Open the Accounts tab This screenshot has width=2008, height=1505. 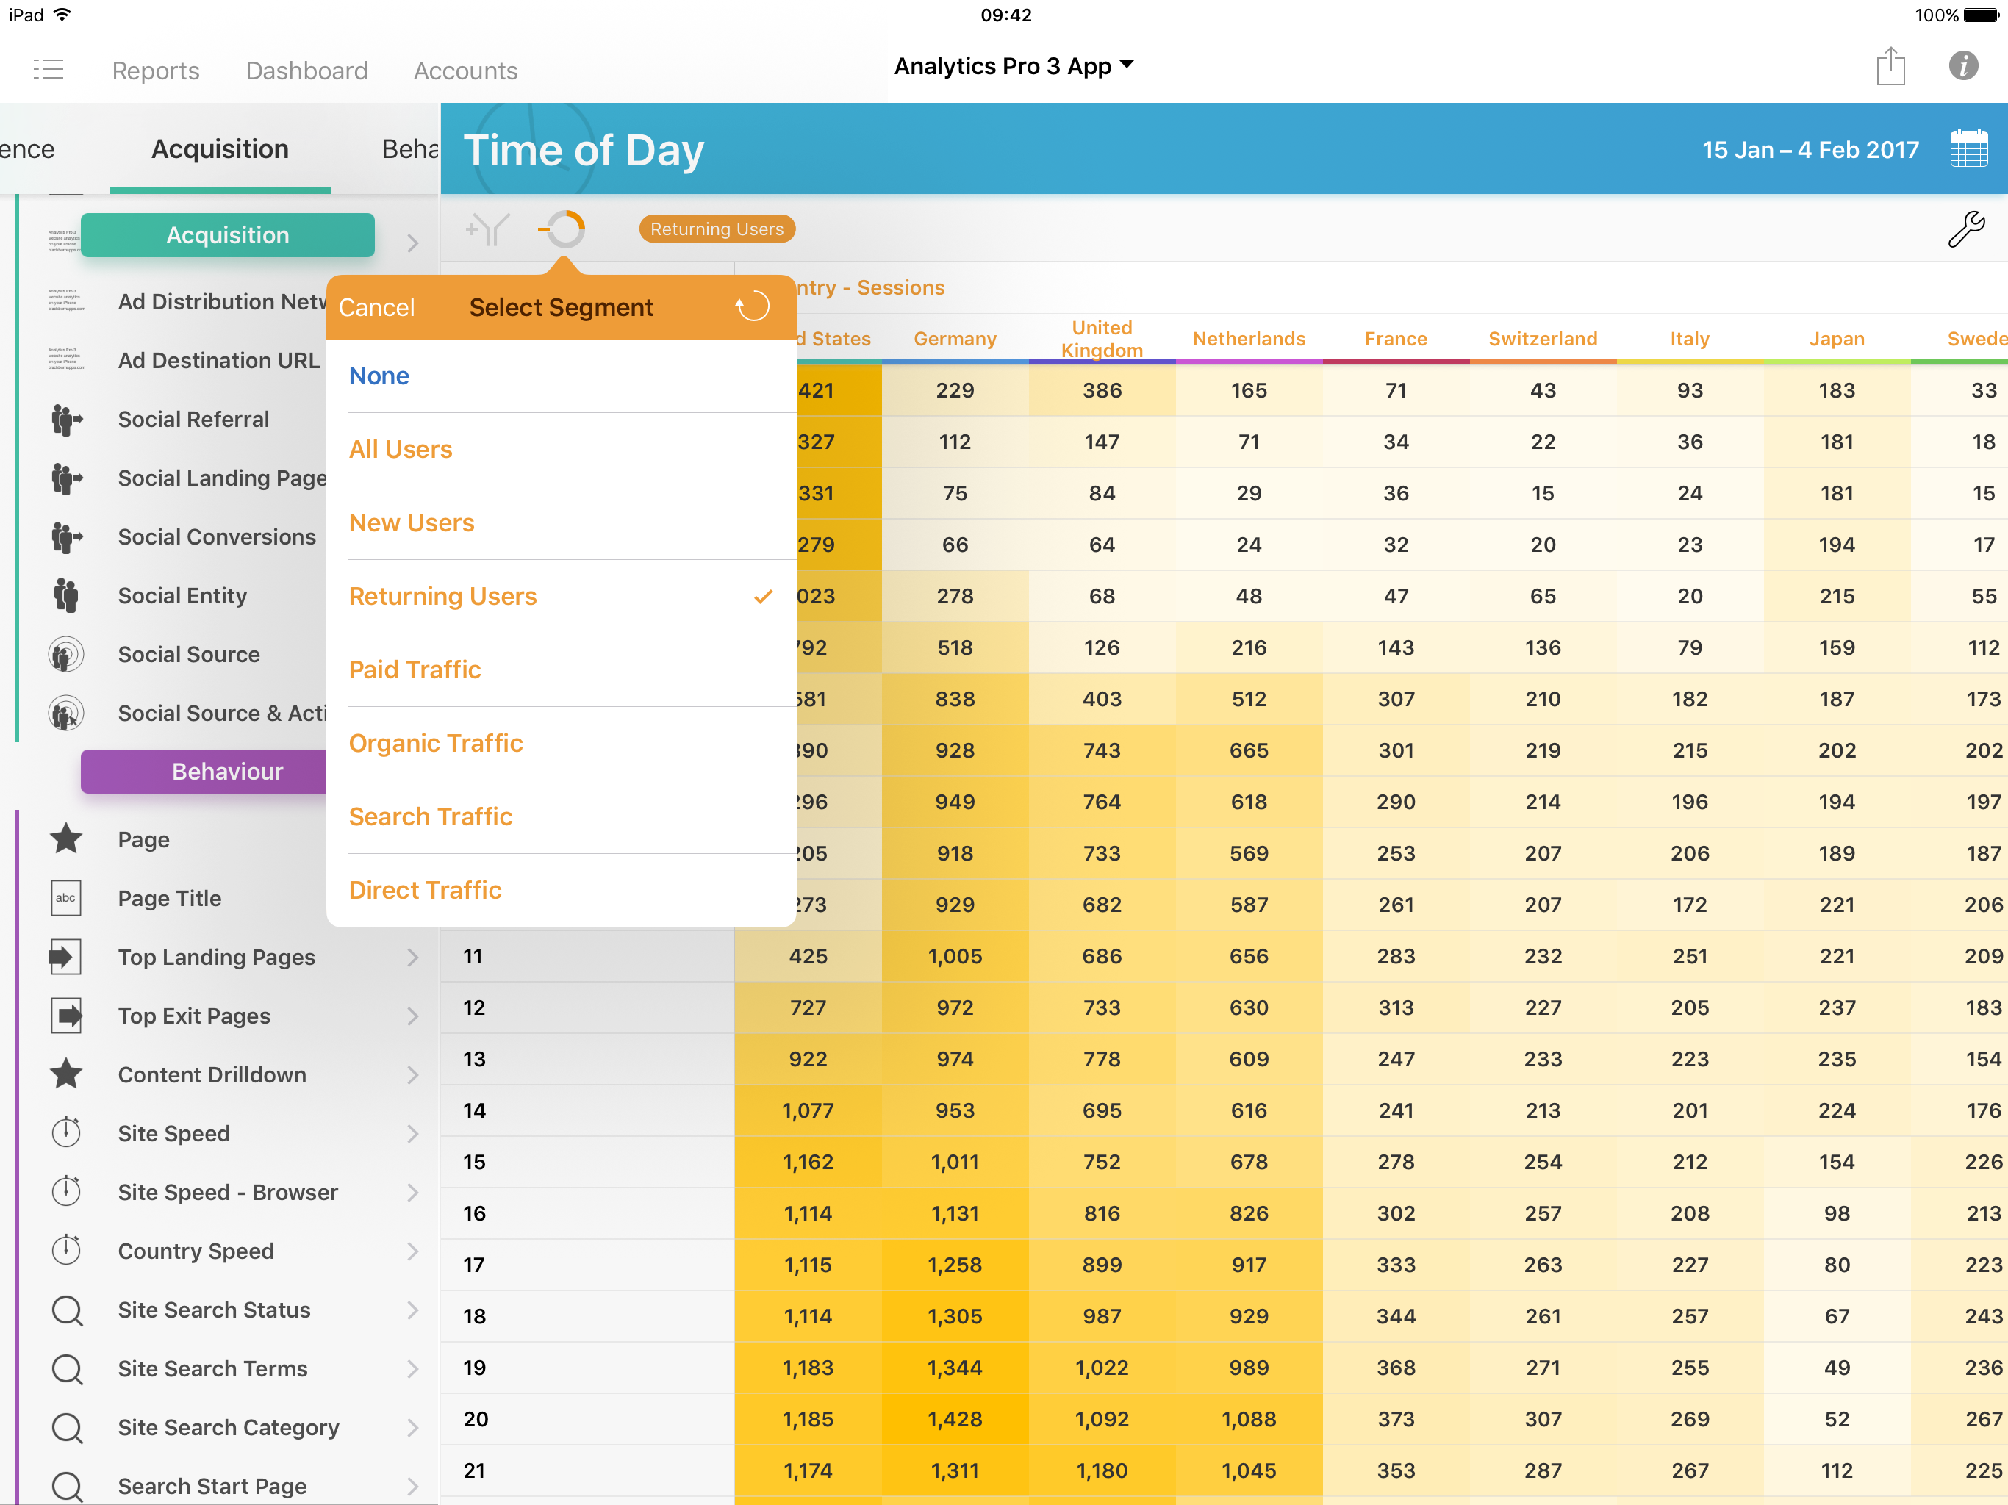(465, 71)
